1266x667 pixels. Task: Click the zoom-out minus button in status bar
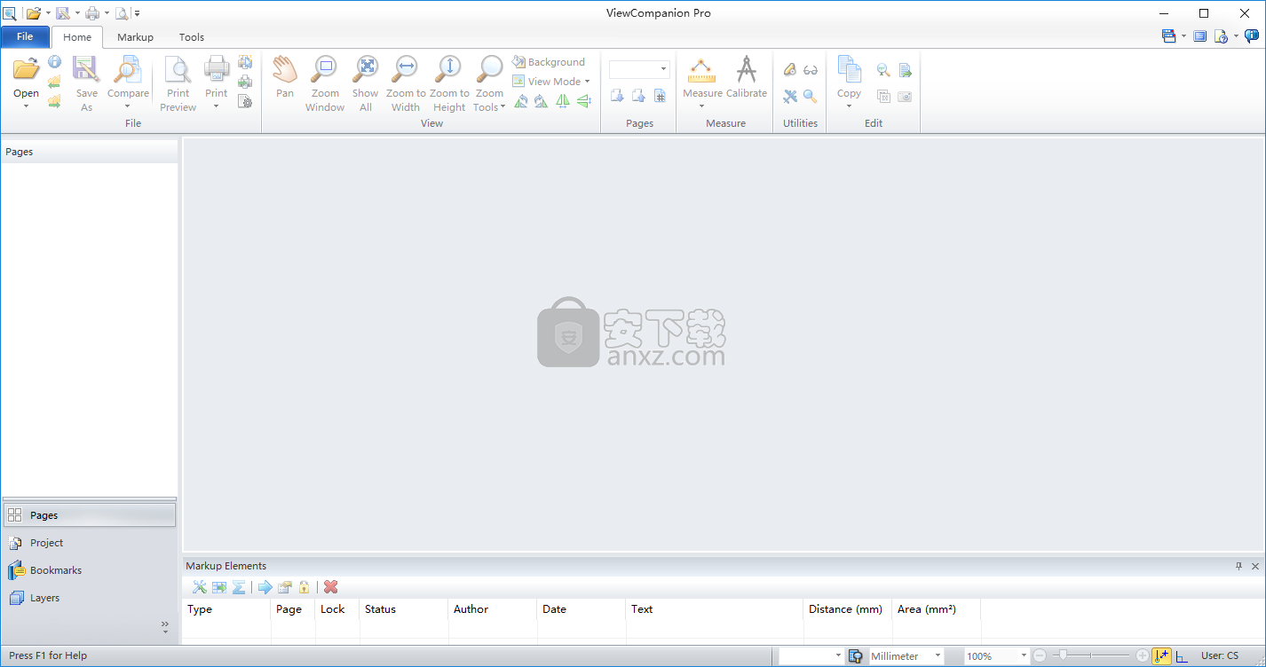(x=1040, y=655)
